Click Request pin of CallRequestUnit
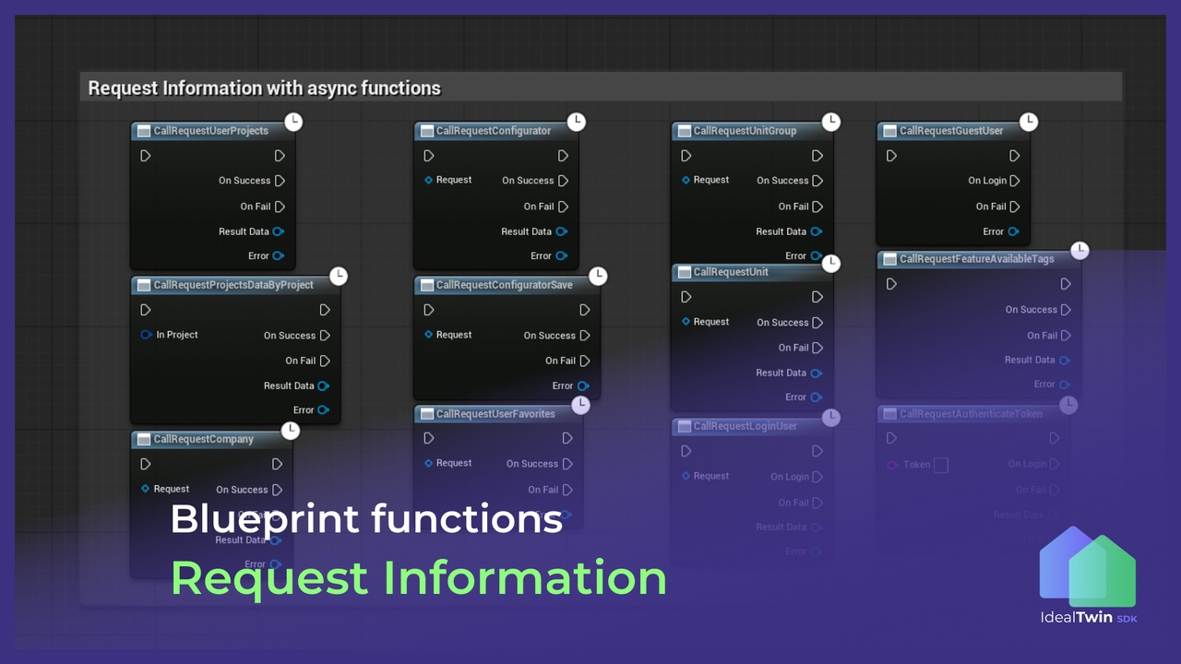The image size is (1181, 664). click(686, 322)
